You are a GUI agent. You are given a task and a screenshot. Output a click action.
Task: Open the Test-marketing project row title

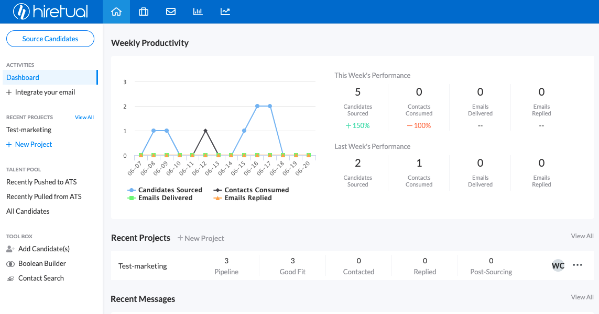(x=143, y=266)
